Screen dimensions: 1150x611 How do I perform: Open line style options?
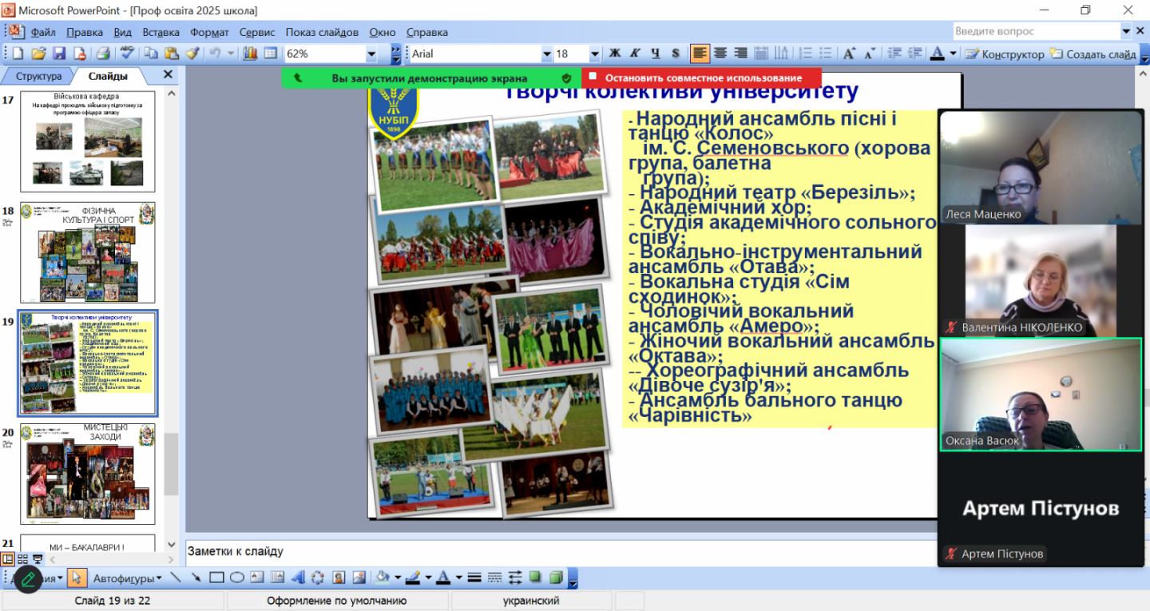474,577
